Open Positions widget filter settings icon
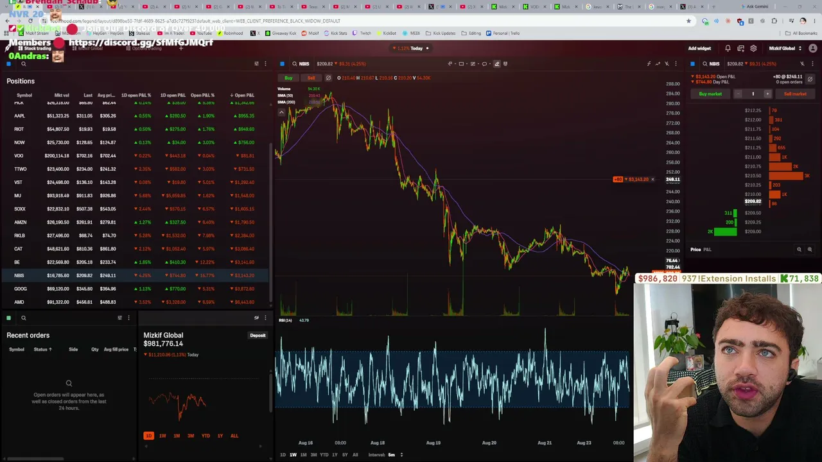Screen dimensions: 822x462 (x=256, y=64)
